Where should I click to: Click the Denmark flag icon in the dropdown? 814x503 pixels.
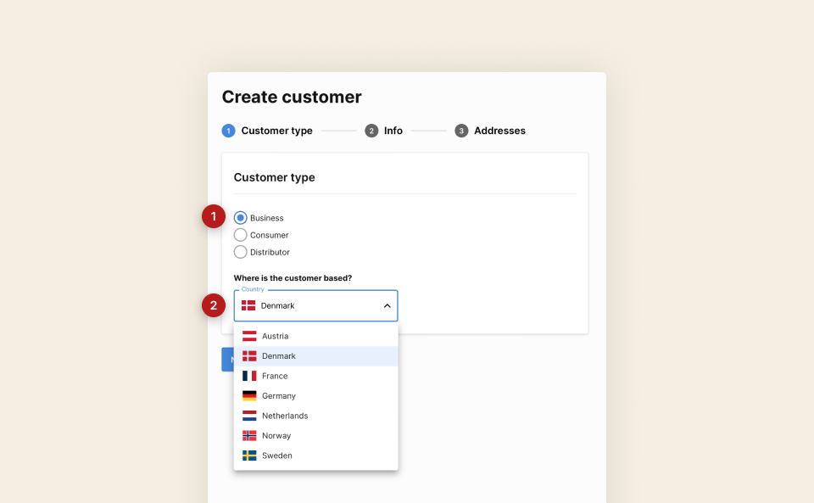point(250,355)
